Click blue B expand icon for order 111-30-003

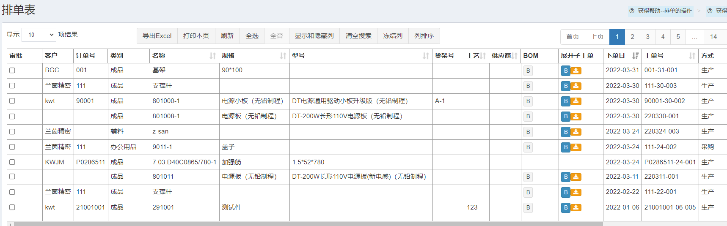click(x=565, y=86)
